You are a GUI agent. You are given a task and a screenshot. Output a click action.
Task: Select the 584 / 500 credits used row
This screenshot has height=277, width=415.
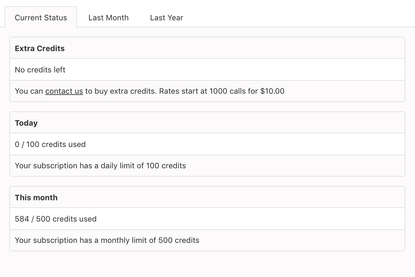pyautogui.click(x=207, y=219)
